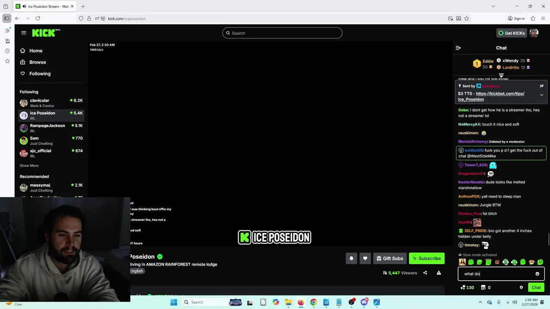Image resolution: width=550 pixels, height=309 pixels.
Task: Click username KooterNoodle in chat
Action: [x=471, y=182]
